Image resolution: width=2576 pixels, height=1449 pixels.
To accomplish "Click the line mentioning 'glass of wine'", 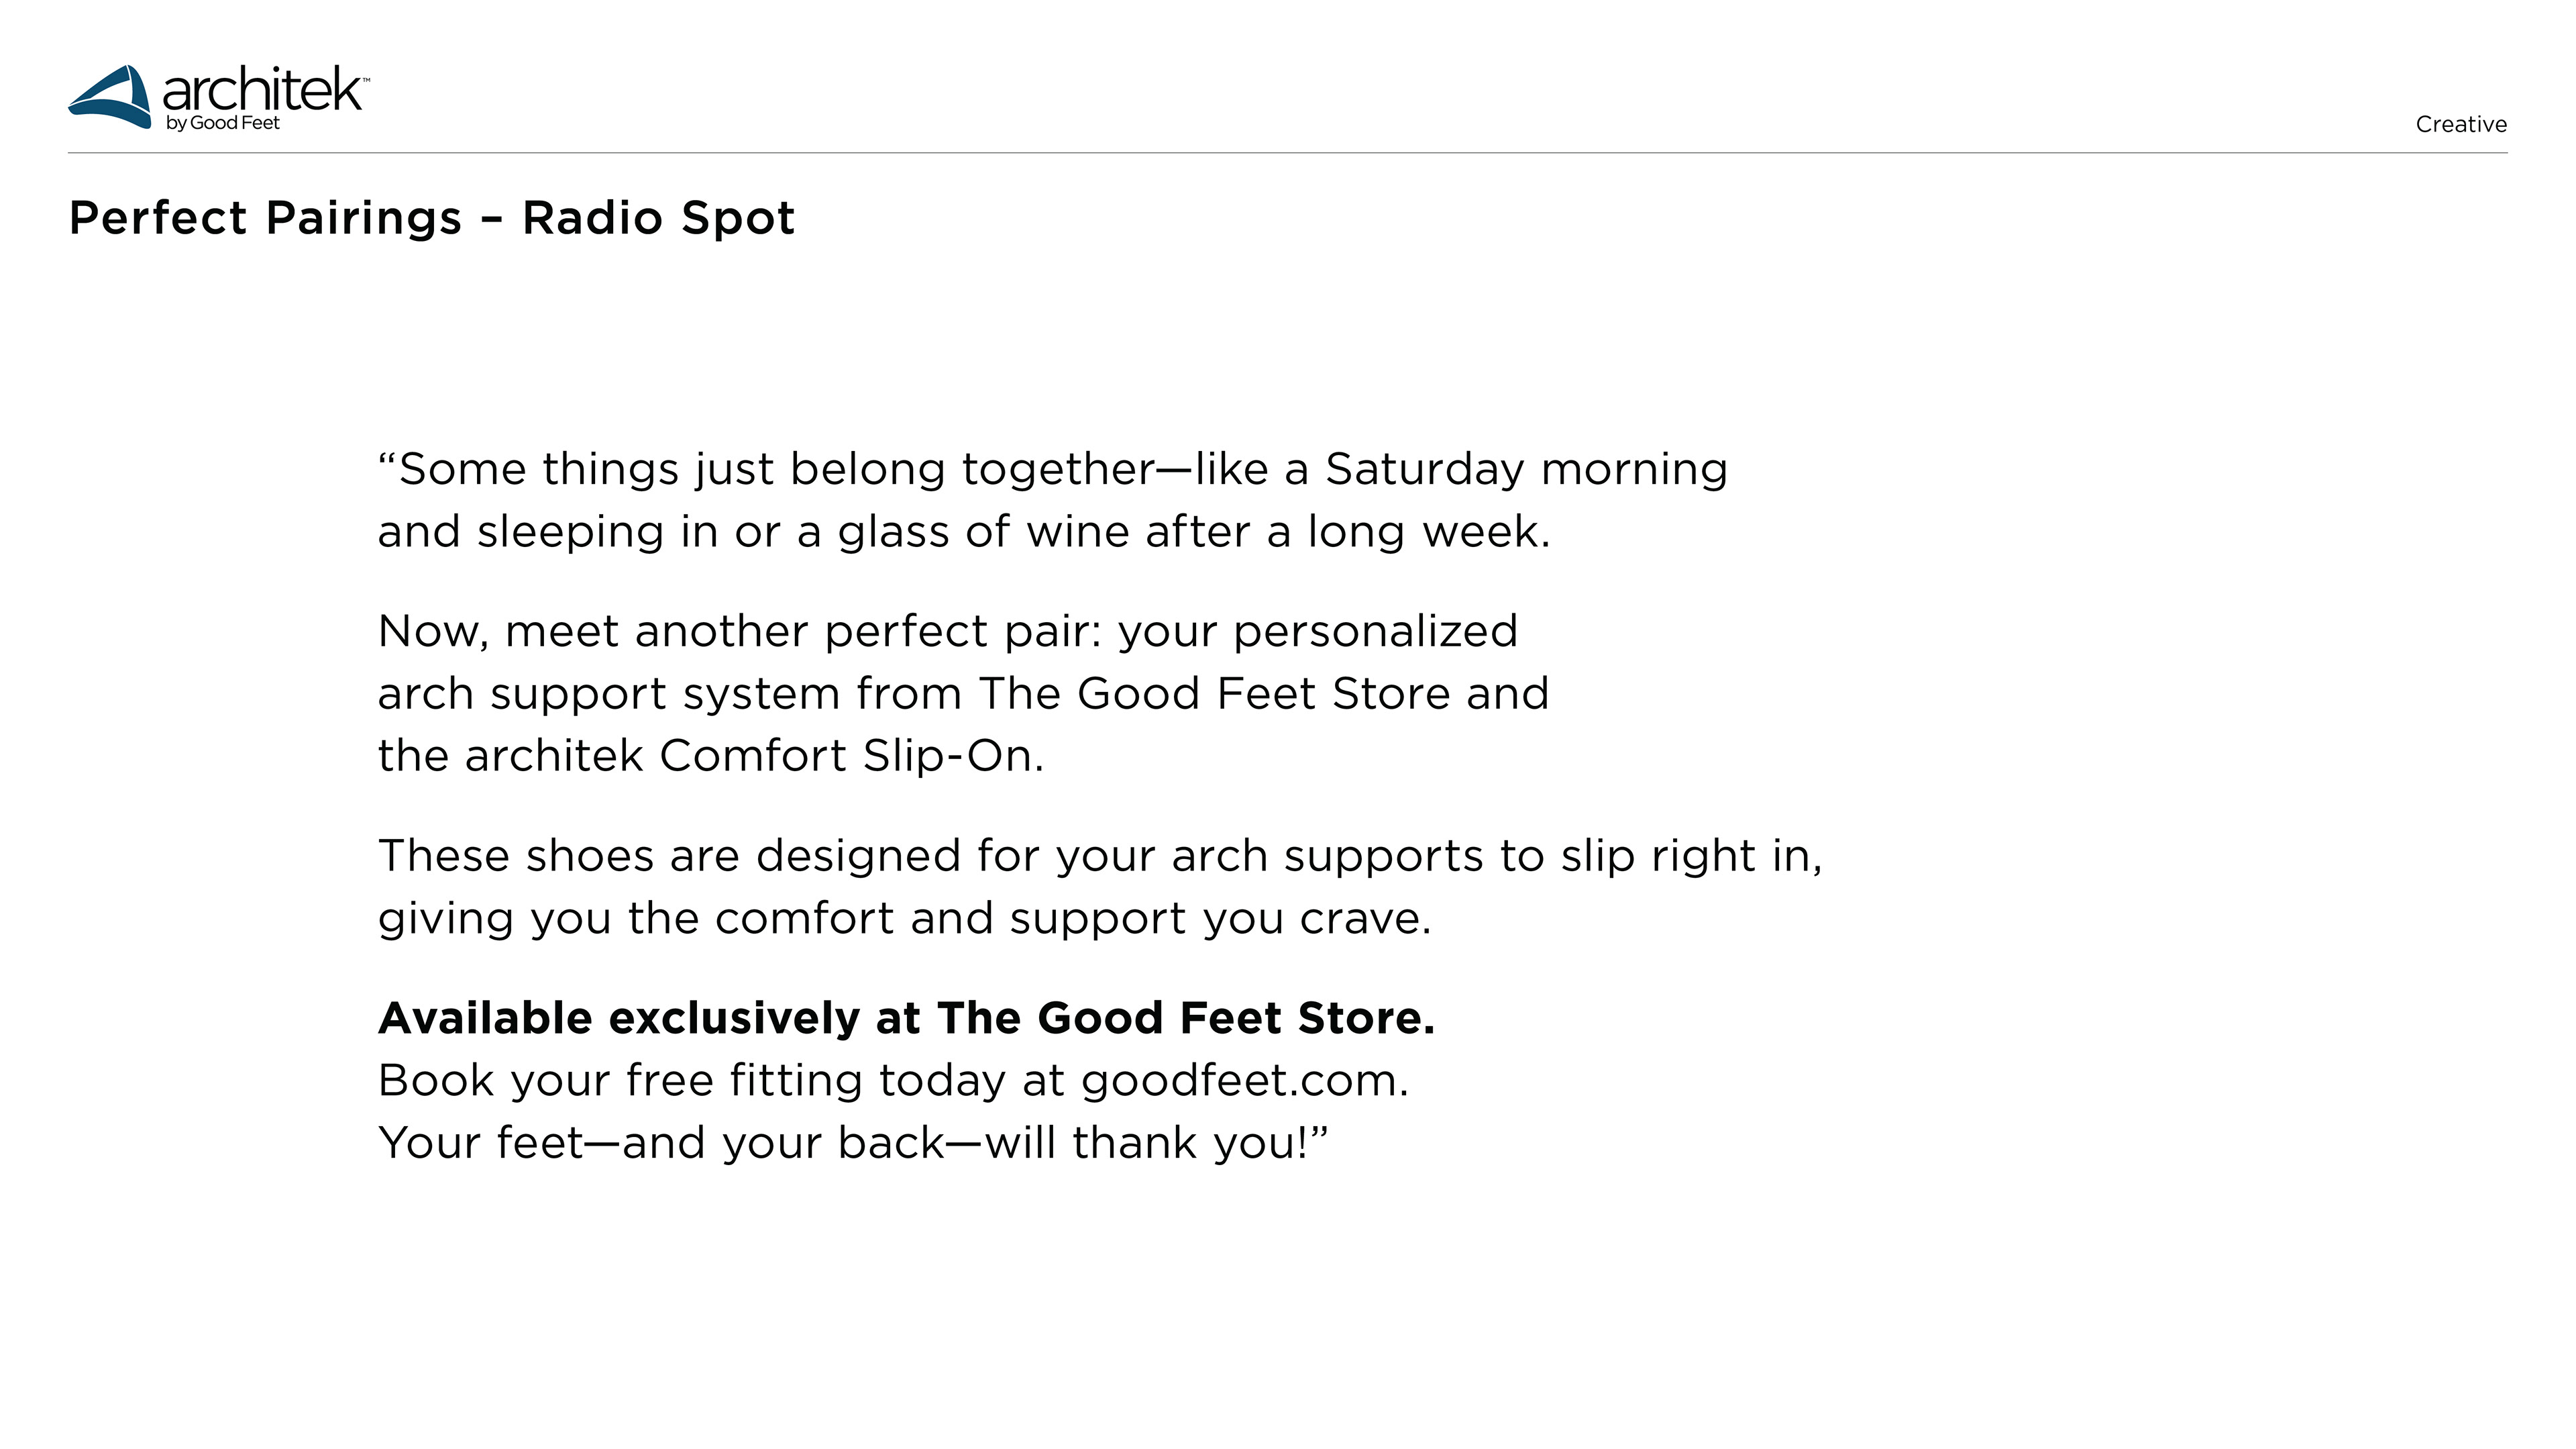I will coord(963,532).
